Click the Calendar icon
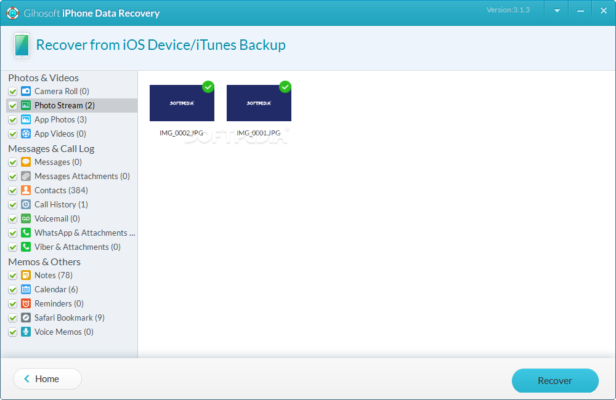The image size is (616, 400). tap(26, 289)
